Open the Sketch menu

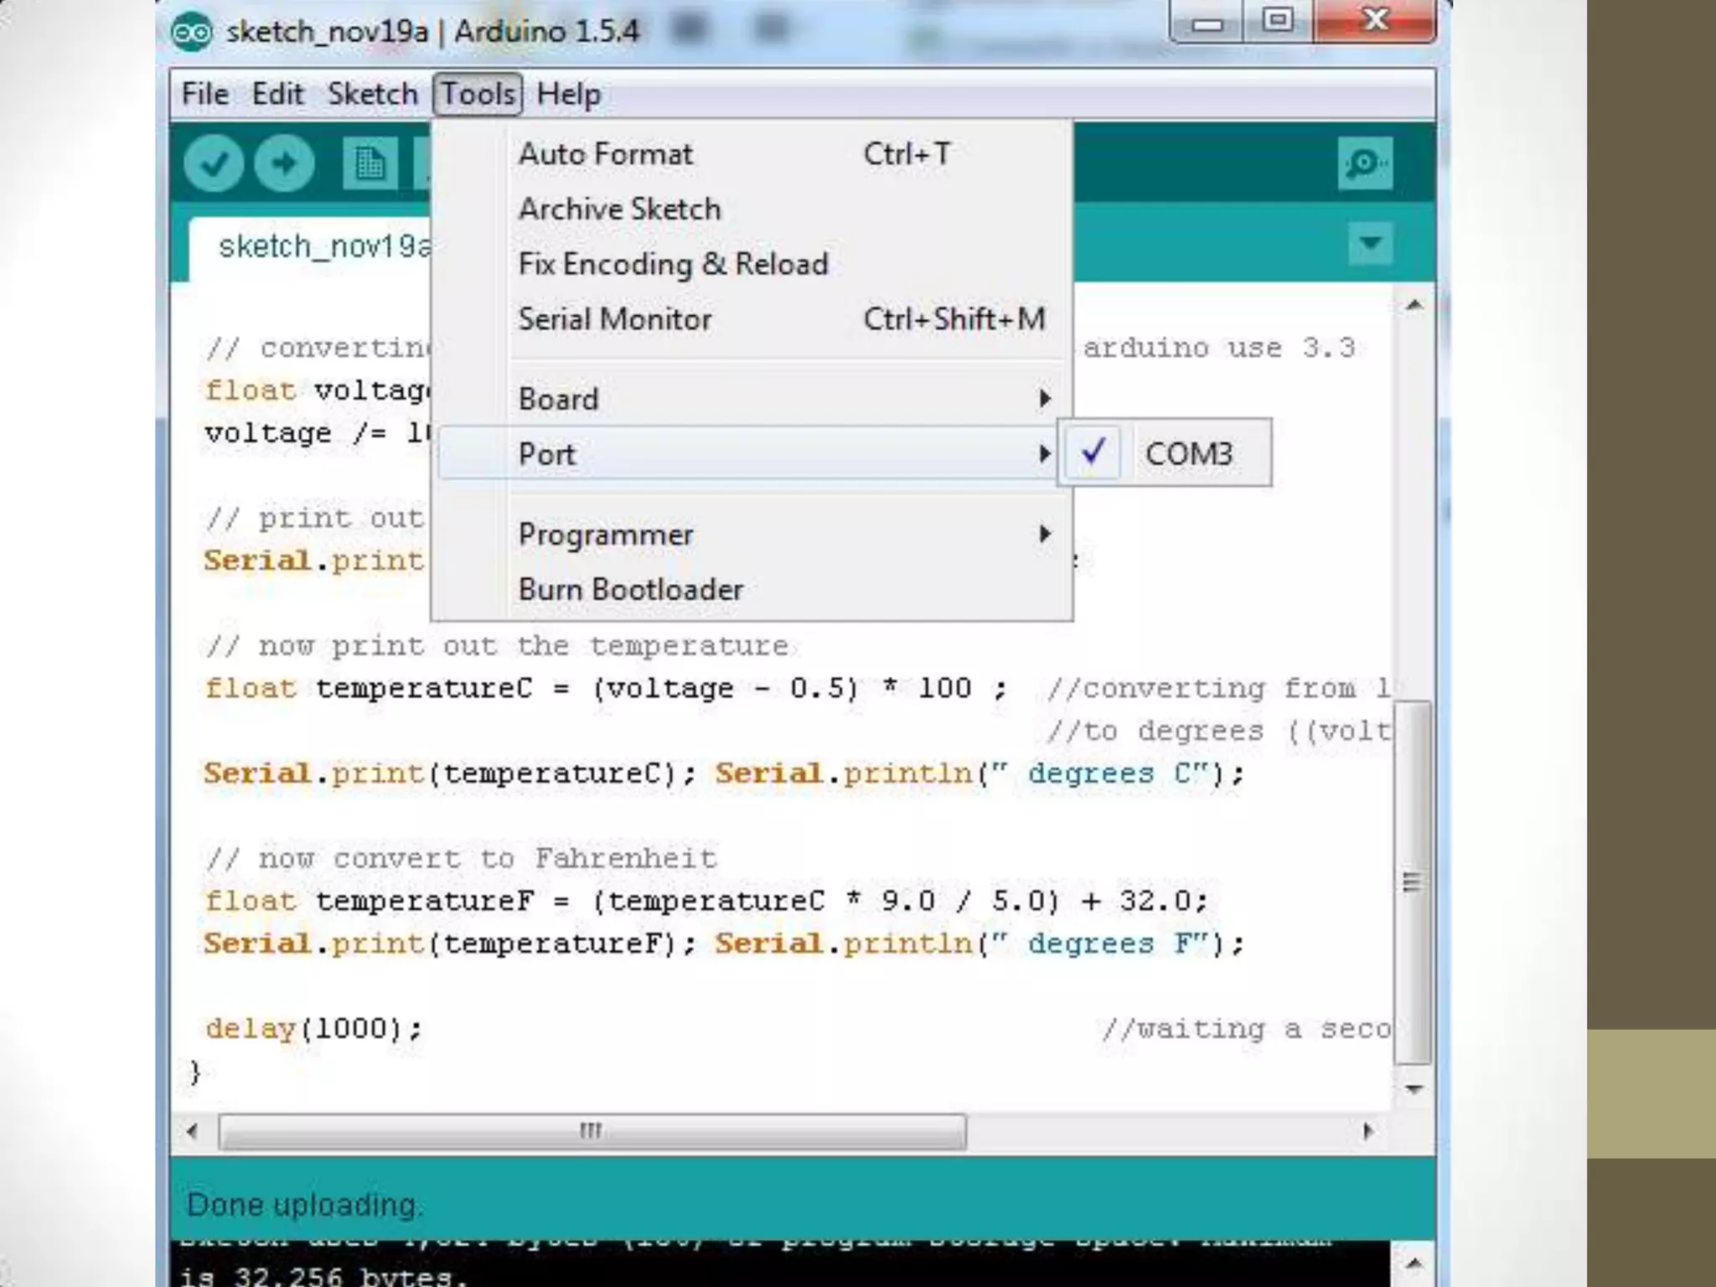pos(372,94)
